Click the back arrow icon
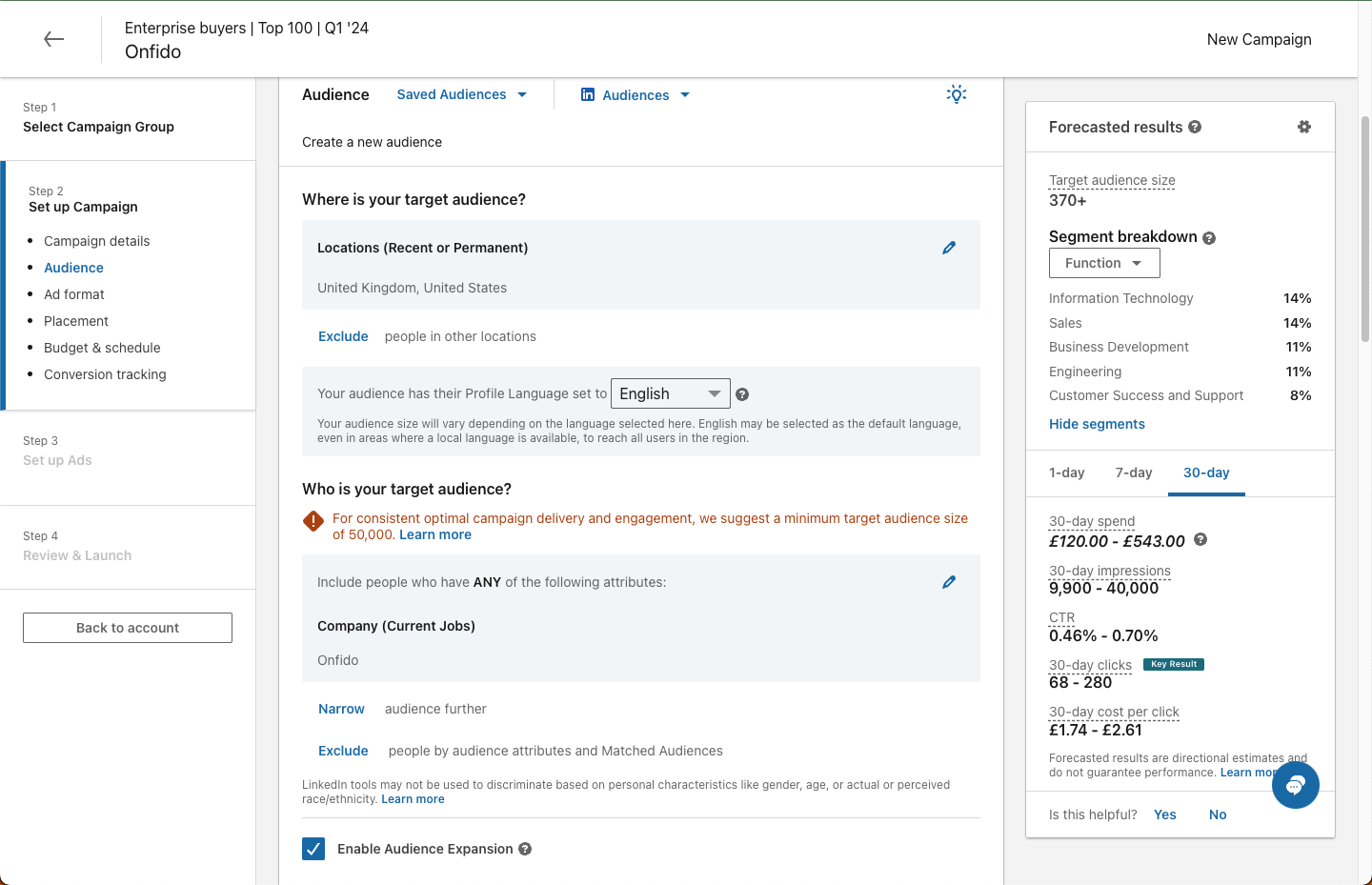This screenshot has height=885, width=1372. pos(54,39)
